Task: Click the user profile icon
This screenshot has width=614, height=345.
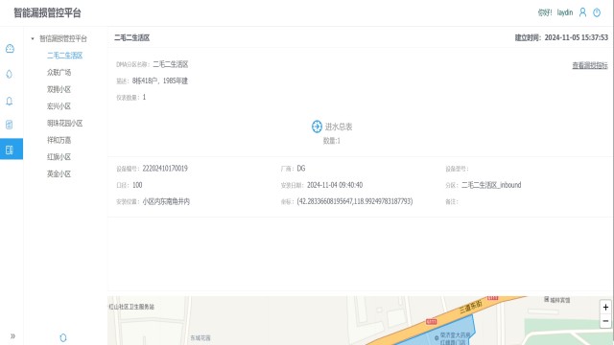Action: [582, 12]
